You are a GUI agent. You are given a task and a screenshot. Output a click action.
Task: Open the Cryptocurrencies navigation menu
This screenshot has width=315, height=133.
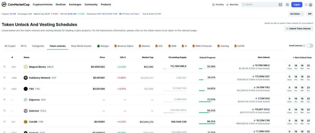pos(43,5)
